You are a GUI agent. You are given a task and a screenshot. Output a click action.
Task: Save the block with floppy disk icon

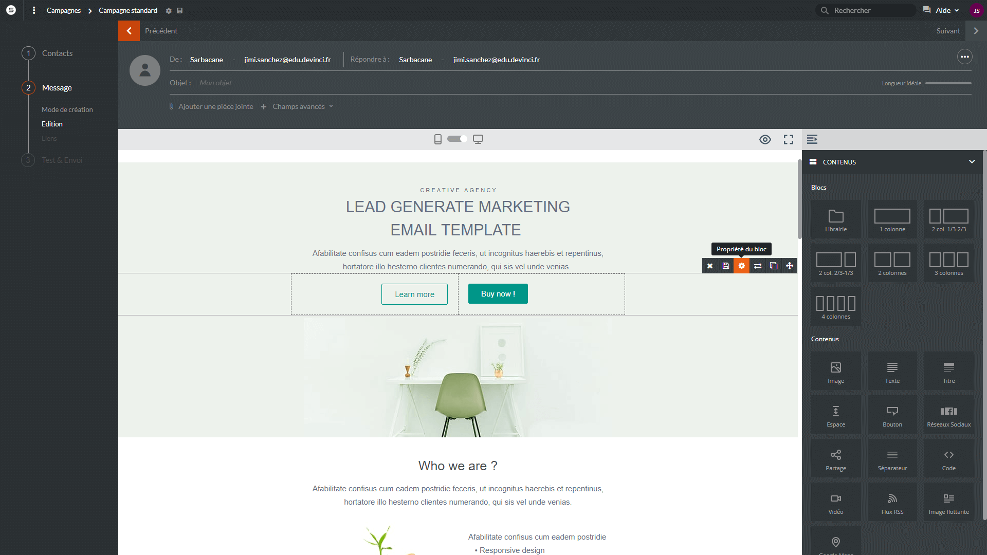pyautogui.click(x=726, y=266)
